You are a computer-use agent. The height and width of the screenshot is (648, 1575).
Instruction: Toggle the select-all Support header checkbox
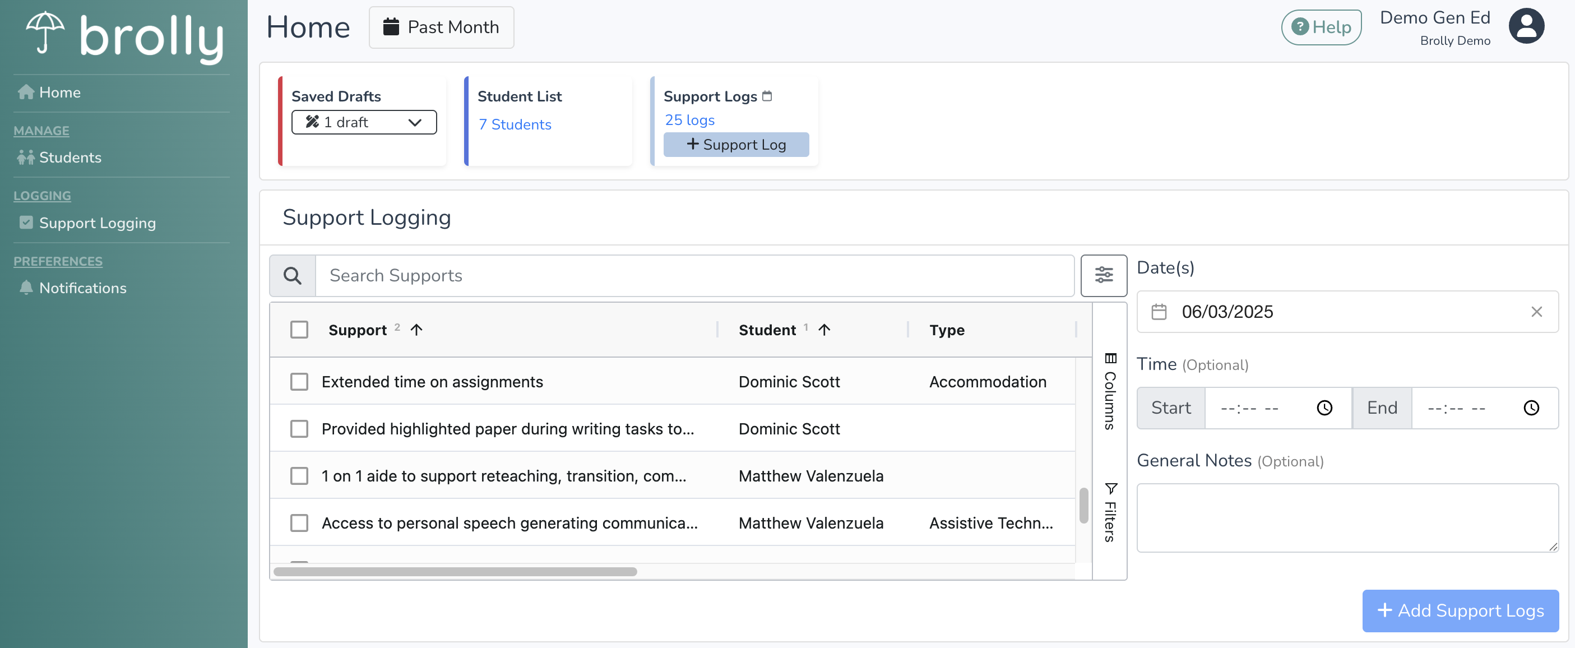click(299, 330)
